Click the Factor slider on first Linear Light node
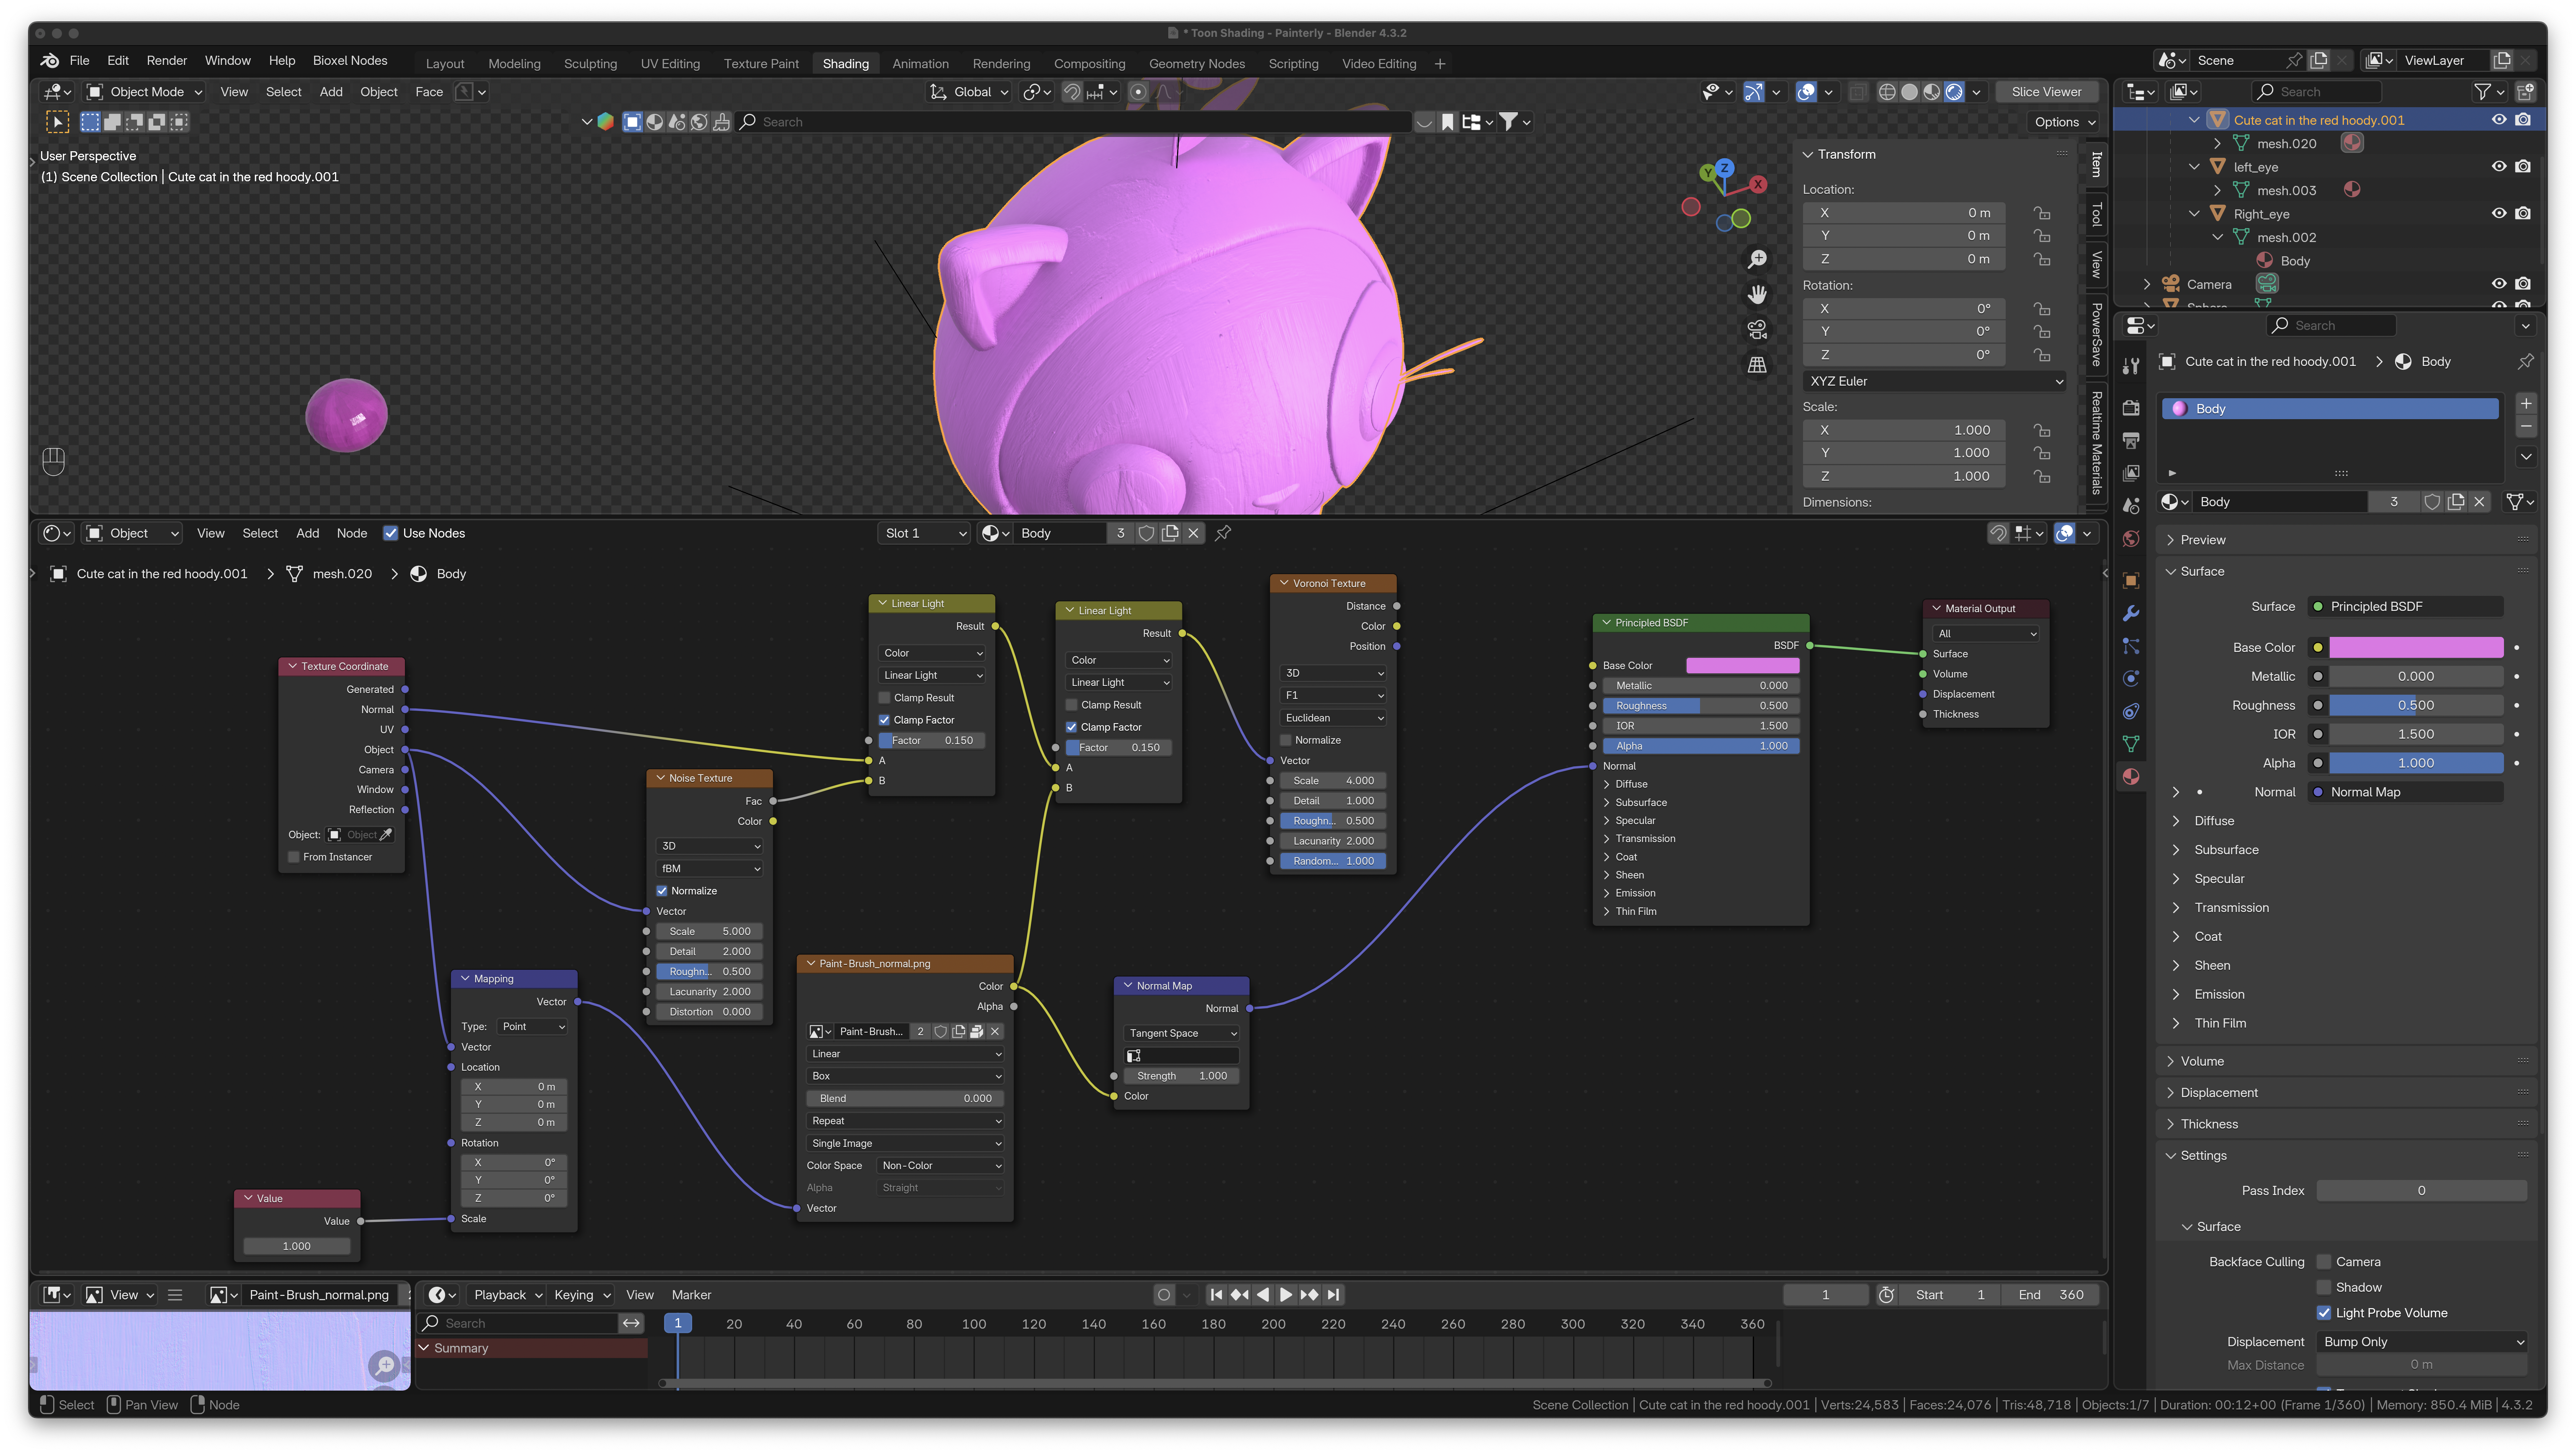 932,741
